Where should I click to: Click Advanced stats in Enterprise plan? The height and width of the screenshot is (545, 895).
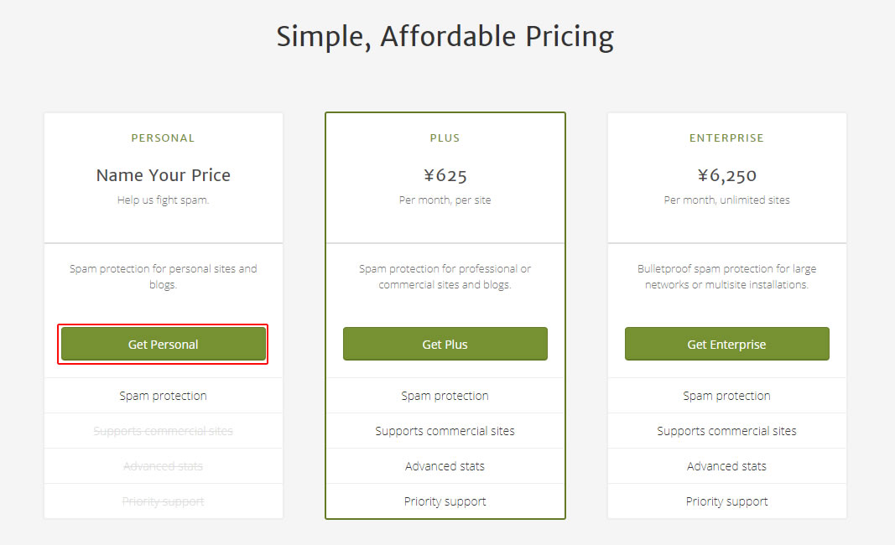tap(726, 466)
